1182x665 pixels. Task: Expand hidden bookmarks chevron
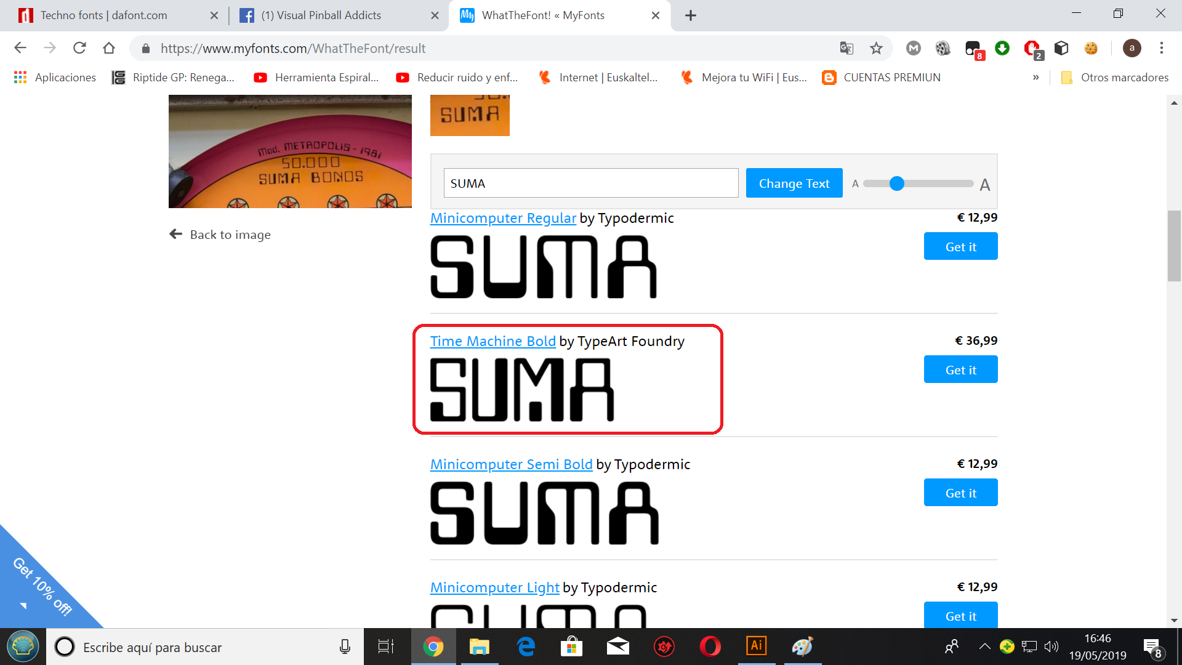pyautogui.click(x=1036, y=78)
